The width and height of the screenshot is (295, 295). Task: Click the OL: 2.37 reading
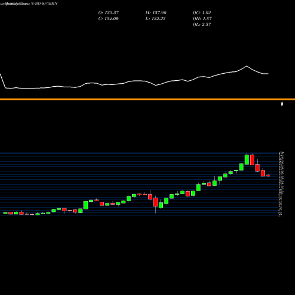(202, 24)
